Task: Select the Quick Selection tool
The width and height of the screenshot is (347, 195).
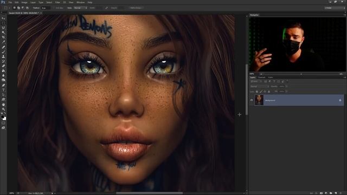Action: pyautogui.click(x=3, y=32)
